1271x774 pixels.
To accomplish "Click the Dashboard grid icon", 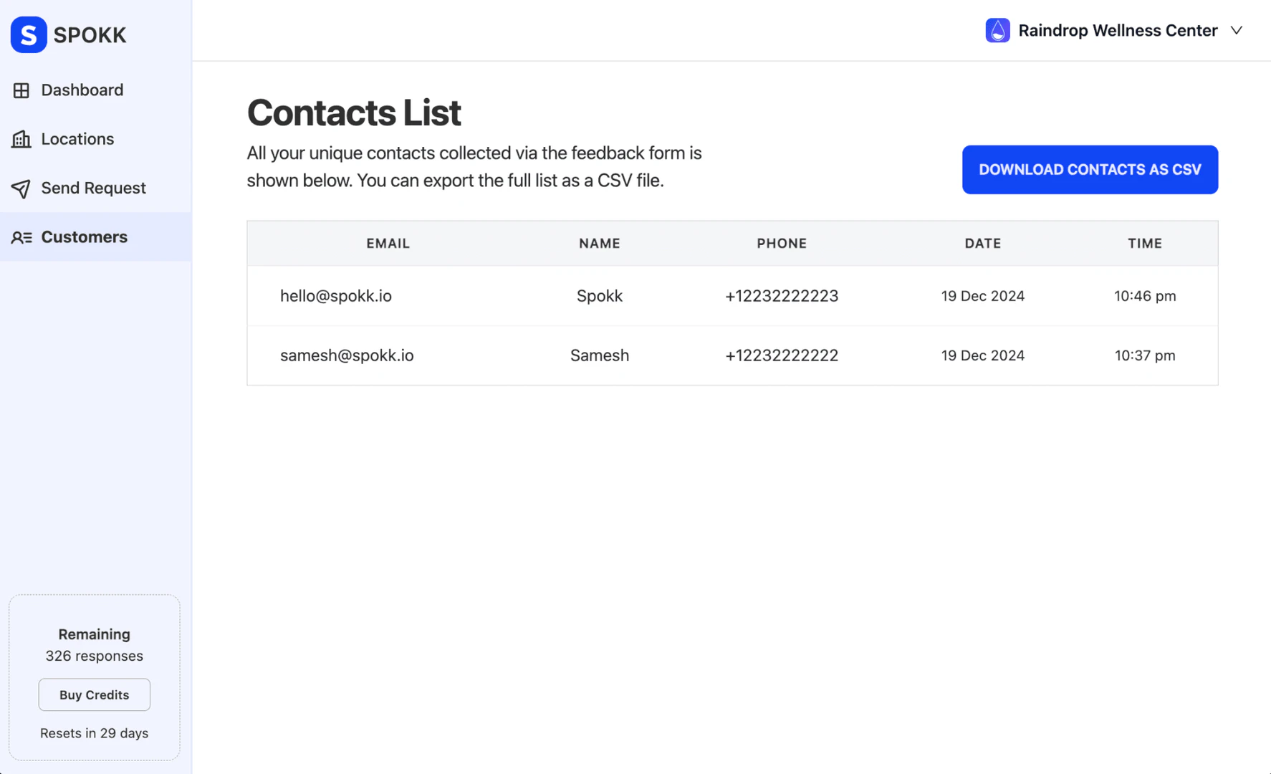I will click(21, 90).
